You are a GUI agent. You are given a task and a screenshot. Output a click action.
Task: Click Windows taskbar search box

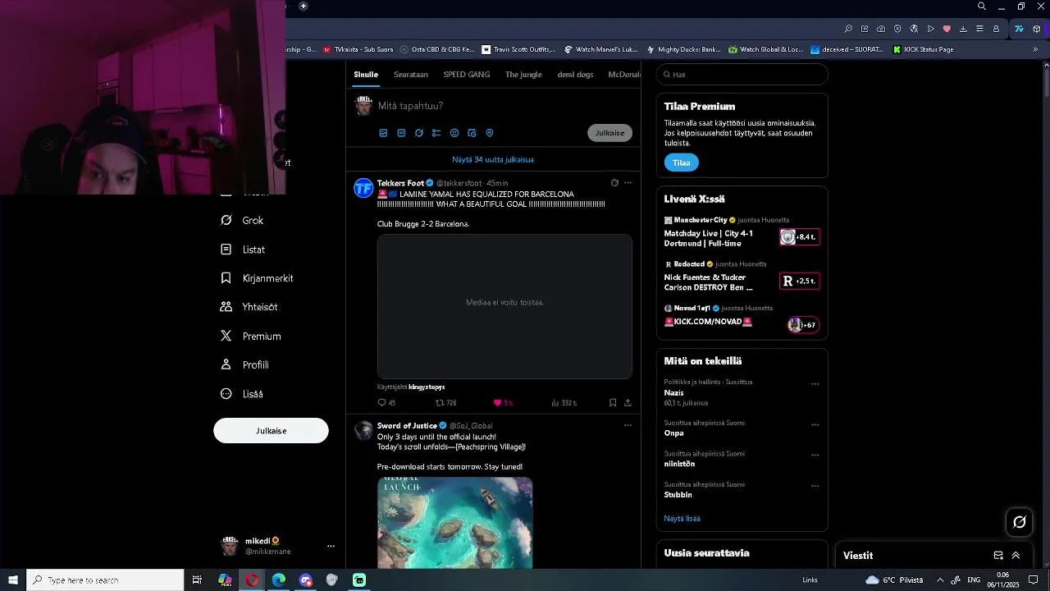pyautogui.click(x=105, y=580)
